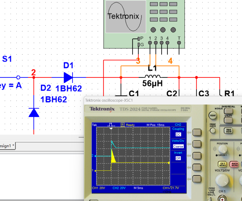This screenshot has width=242, height=201.
Task: Click the Invert Off value
Action: [178, 158]
